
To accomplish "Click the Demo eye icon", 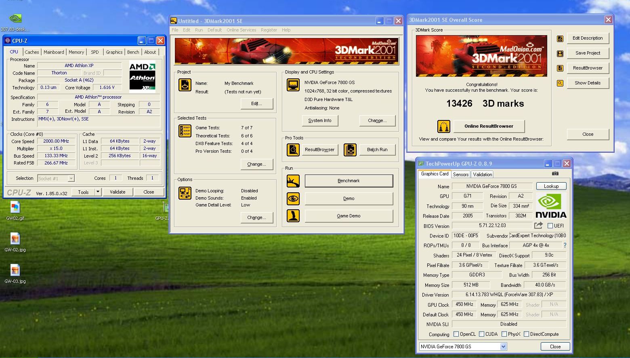I will [x=293, y=199].
